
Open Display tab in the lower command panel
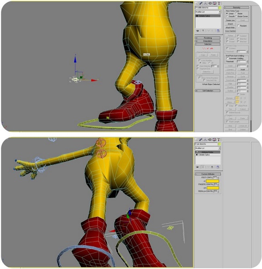coord(214,139)
